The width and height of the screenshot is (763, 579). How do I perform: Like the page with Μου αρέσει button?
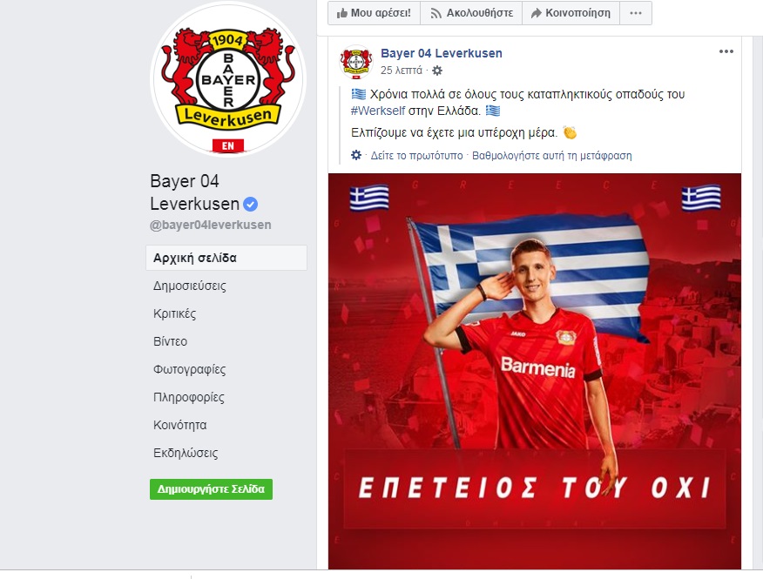(x=375, y=13)
